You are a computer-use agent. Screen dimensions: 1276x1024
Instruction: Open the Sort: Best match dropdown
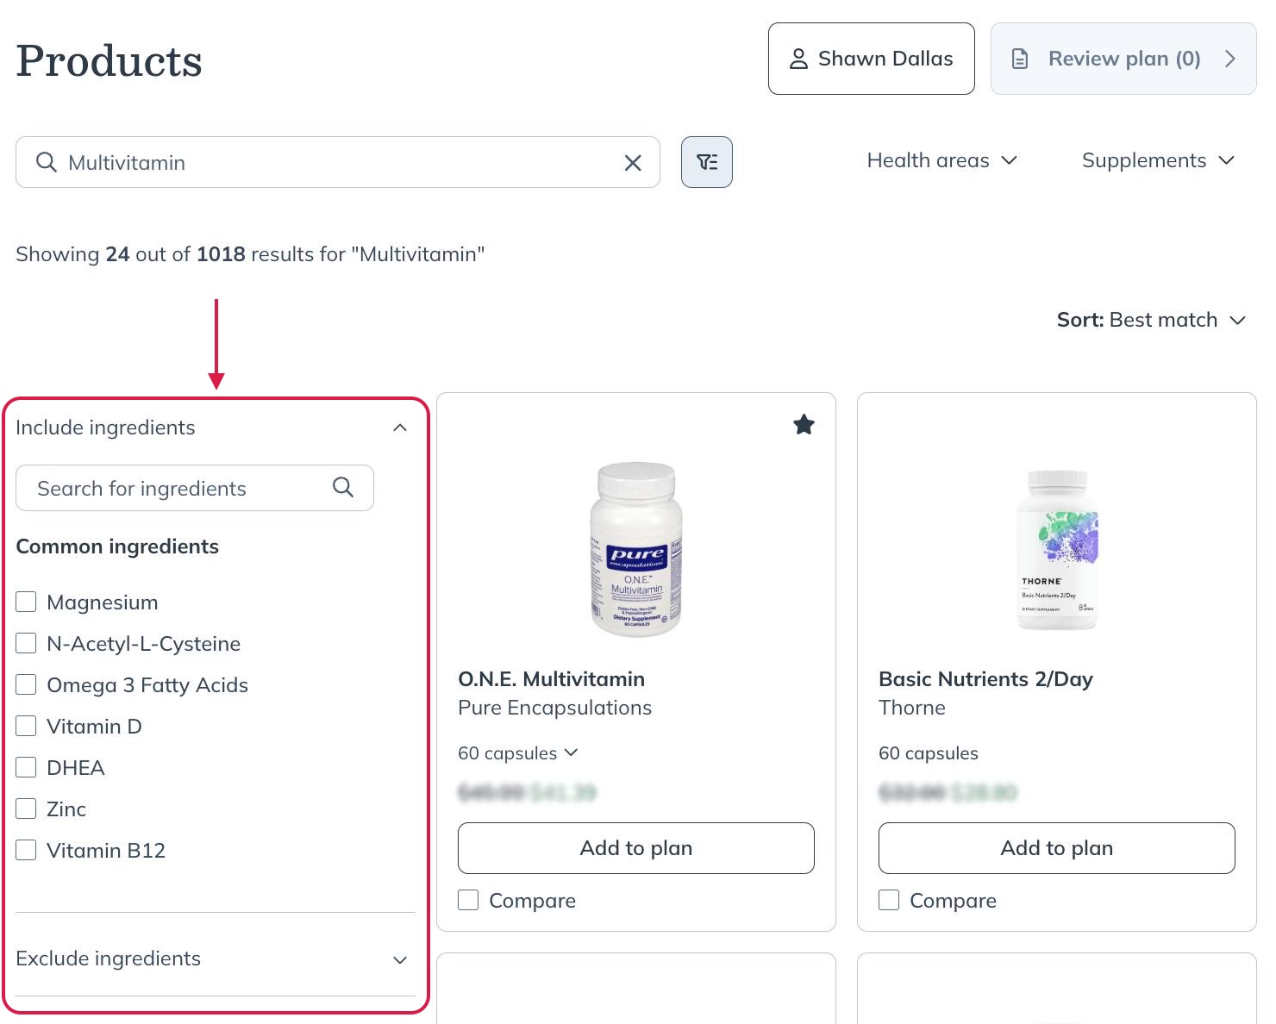tap(1150, 320)
